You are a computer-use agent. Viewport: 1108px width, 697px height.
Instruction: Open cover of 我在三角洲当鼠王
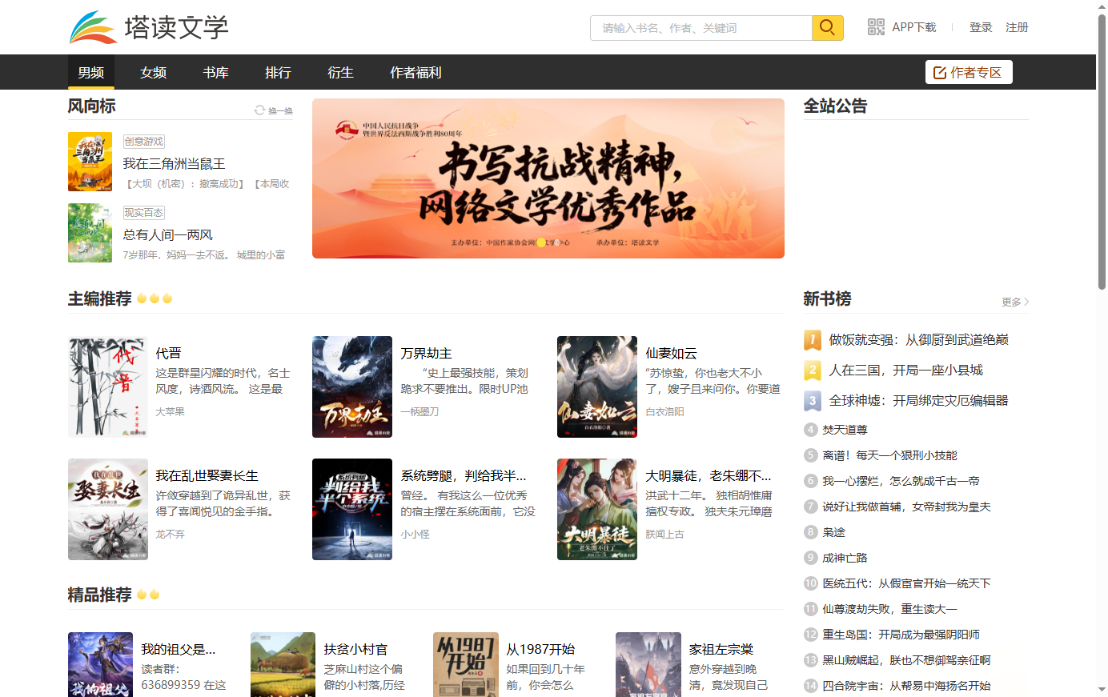(x=90, y=162)
